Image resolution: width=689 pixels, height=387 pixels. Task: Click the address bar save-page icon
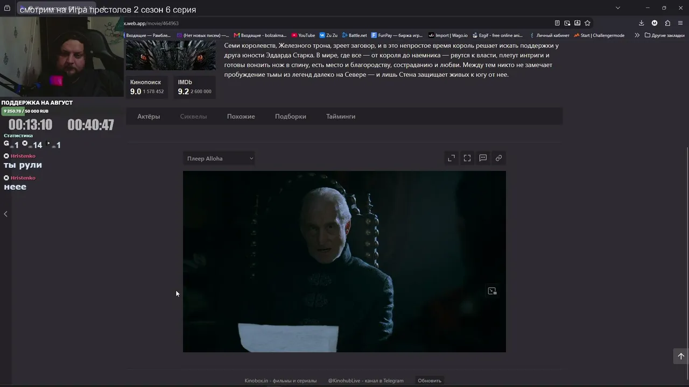pyautogui.click(x=577, y=23)
